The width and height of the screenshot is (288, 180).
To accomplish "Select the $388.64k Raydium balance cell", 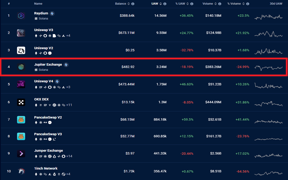I will (x=127, y=16).
